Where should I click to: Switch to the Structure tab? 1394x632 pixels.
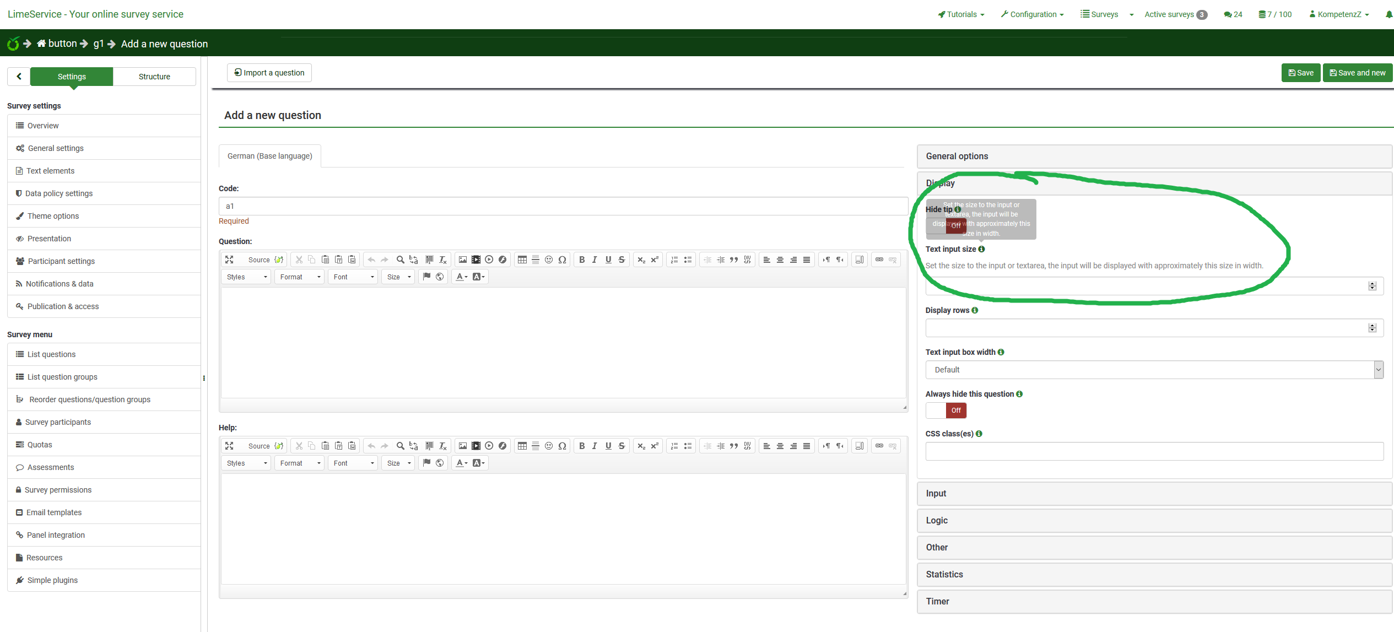(154, 77)
